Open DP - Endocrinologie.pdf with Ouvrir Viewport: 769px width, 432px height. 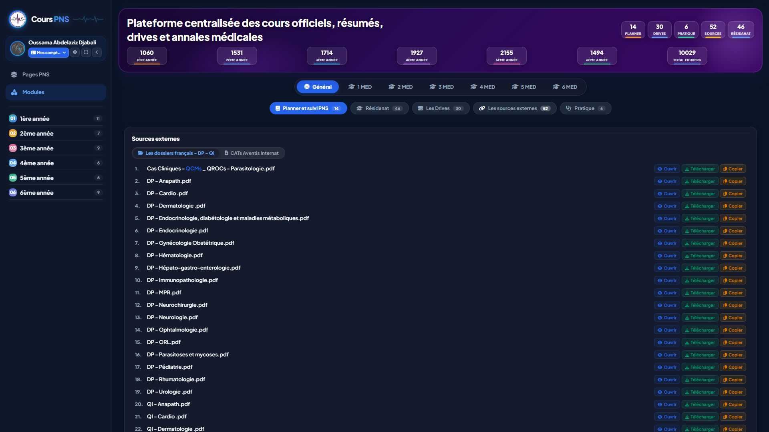pyautogui.click(x=667, y=231)
